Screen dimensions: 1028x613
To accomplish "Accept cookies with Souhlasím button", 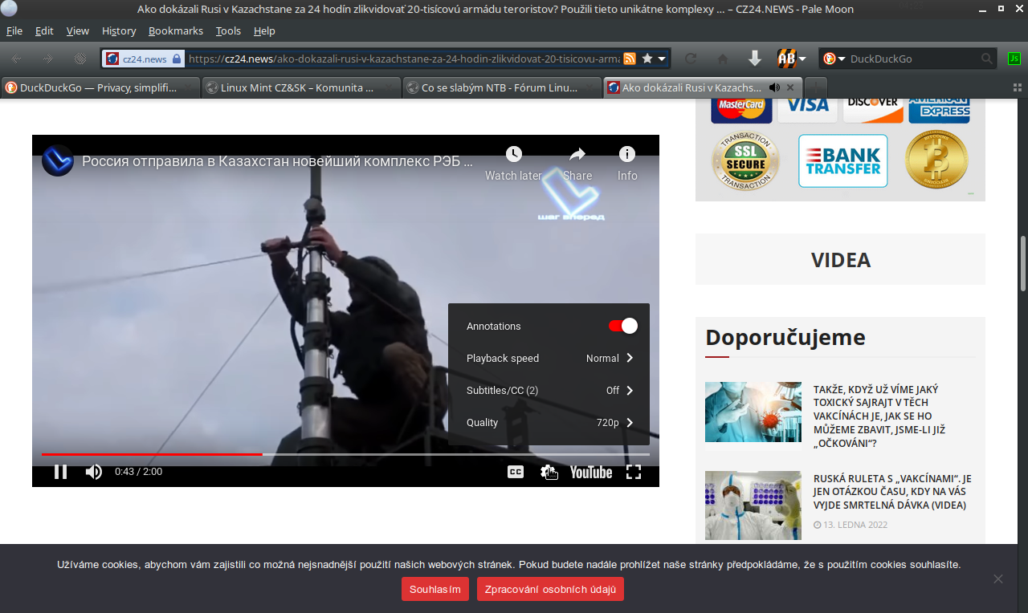I will pos(435,590).
